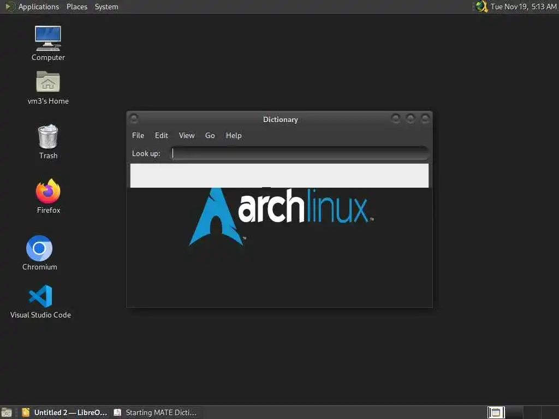This screenshot has height=419, width=559.
Task: Maximize the Dictionary window
Action: (x=411, y=118)
